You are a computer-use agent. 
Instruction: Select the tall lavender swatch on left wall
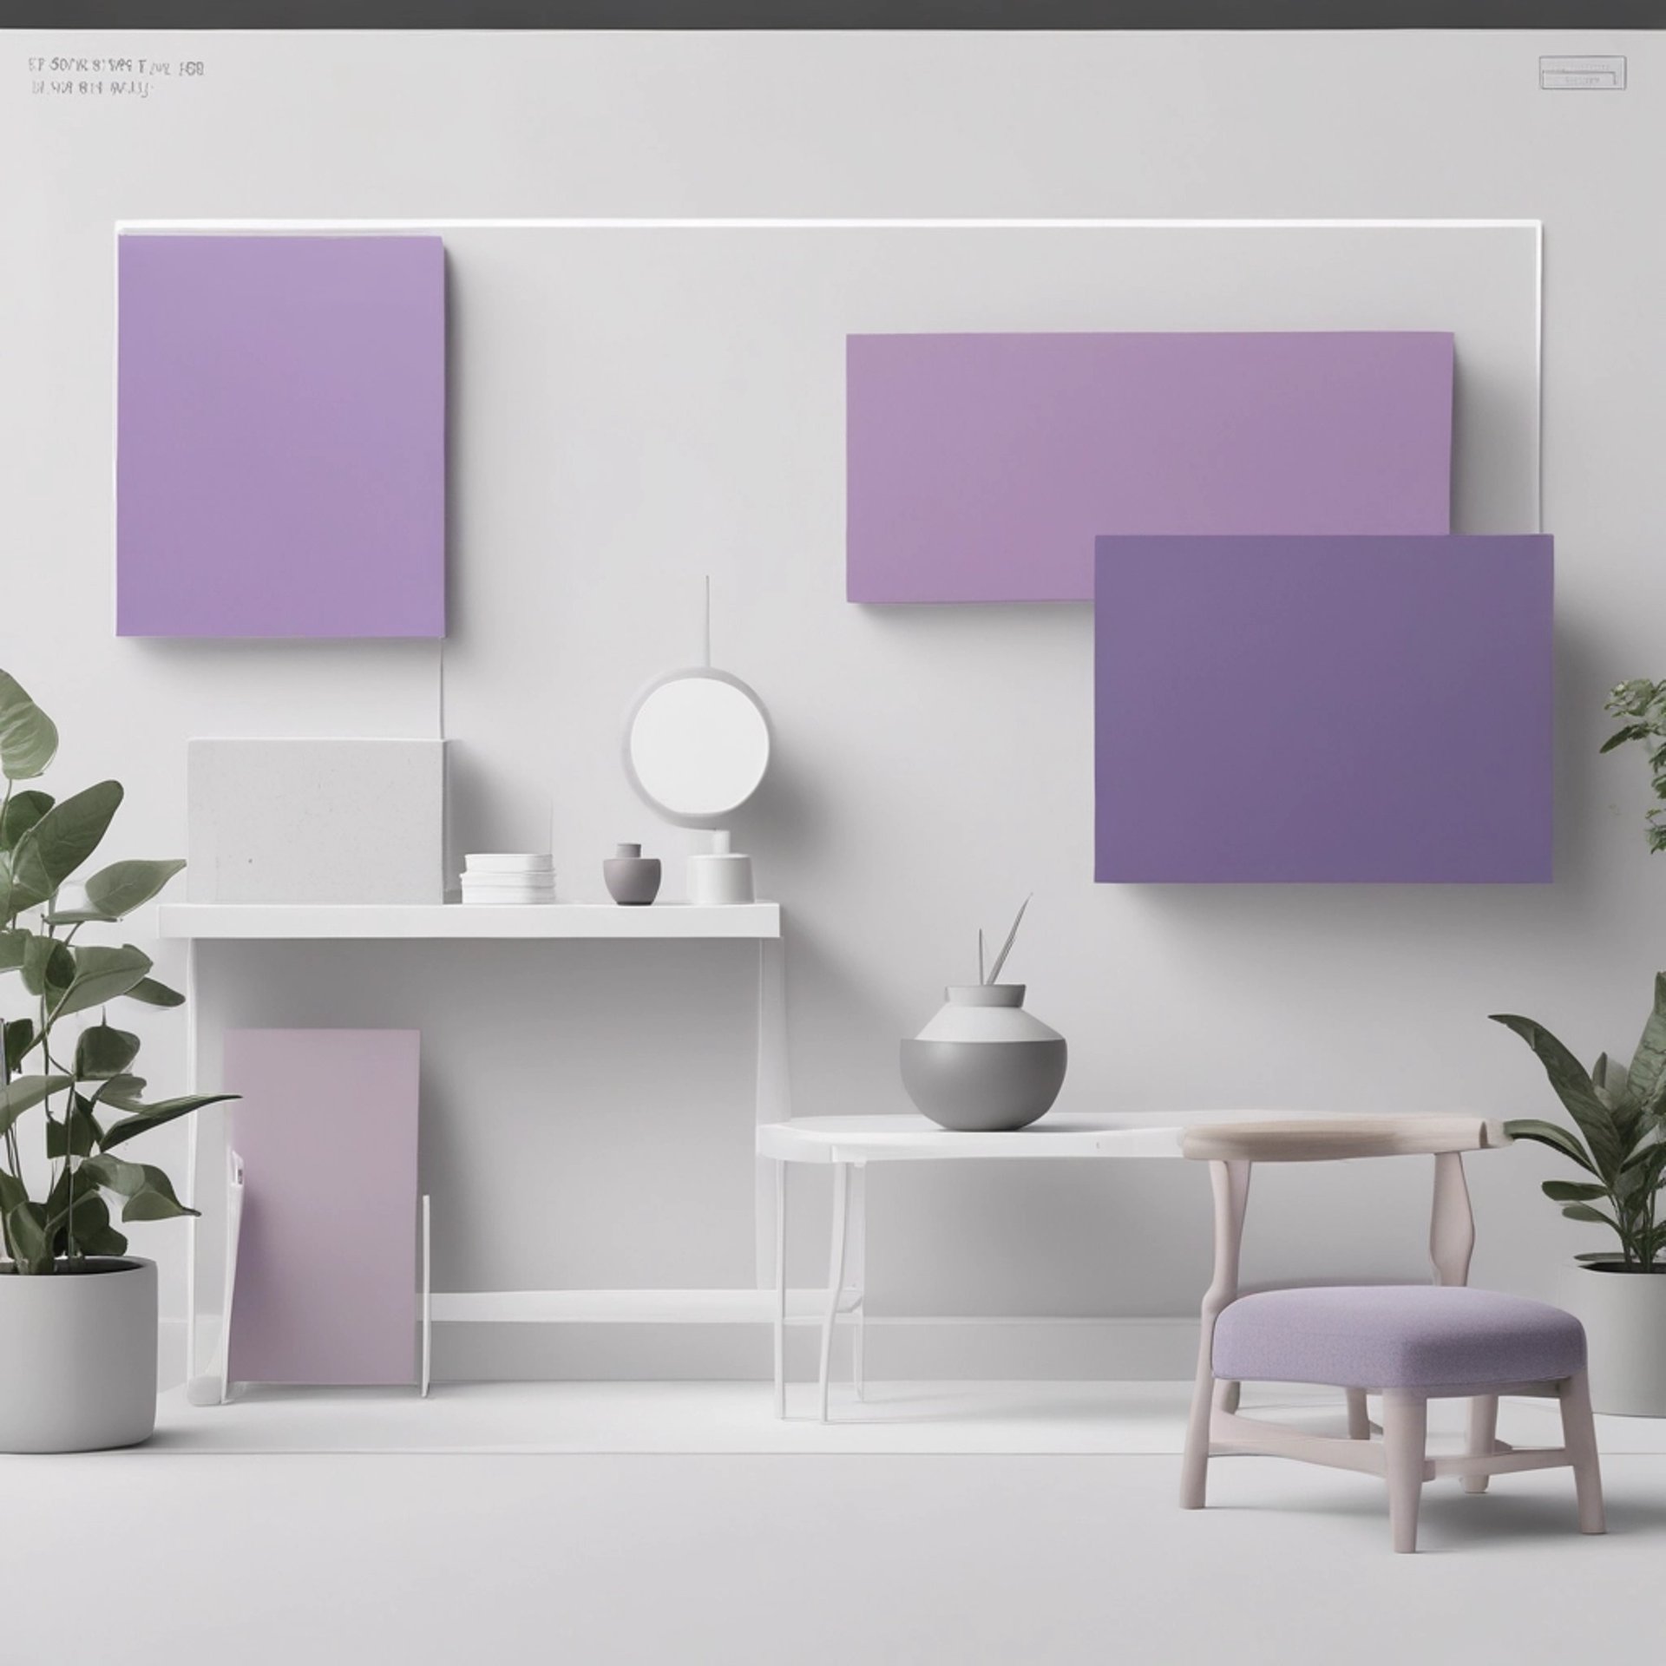[279, 436]
